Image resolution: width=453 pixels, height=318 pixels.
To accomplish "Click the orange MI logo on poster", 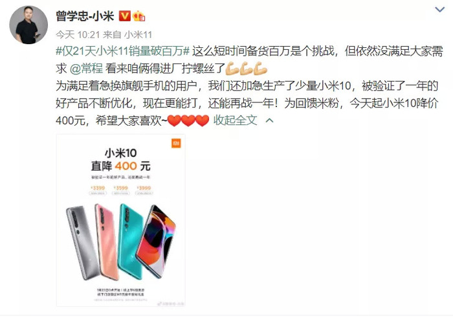I will click(176, 143).
